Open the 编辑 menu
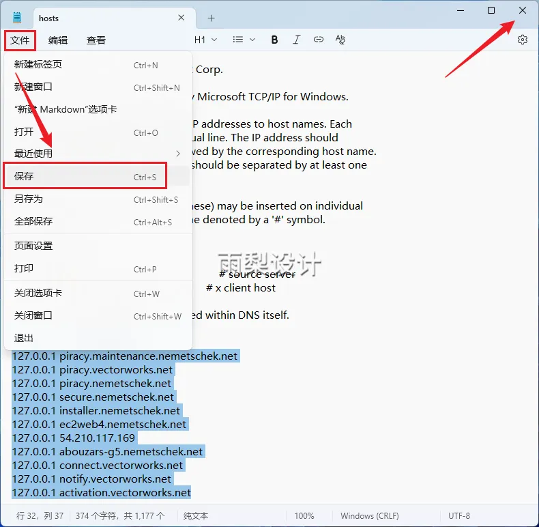The width and height of the screenshot is (539, 527). [x=58, y=40]
